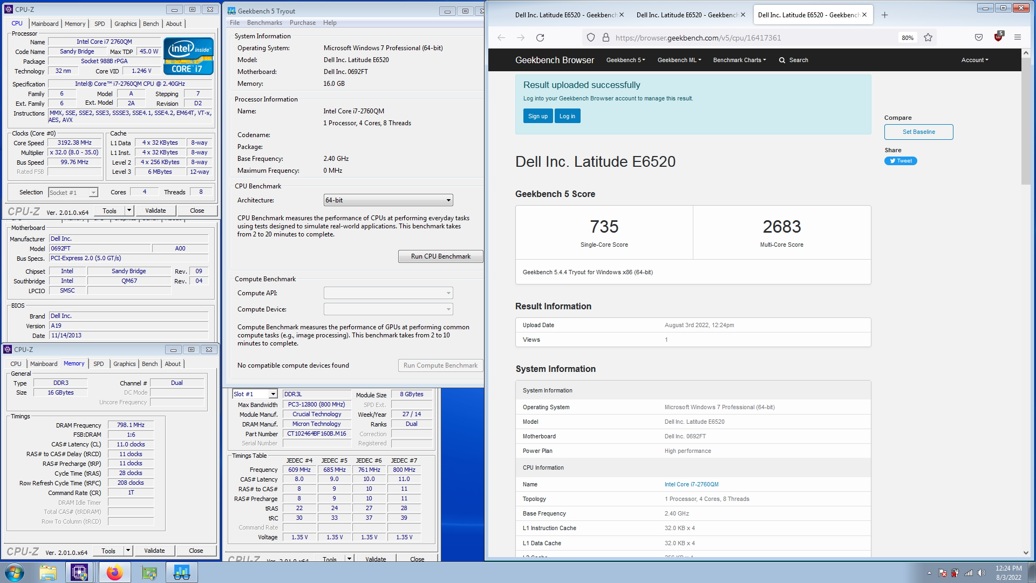1036x583 pixels.
Task: Reload the Geekbench page in Firefox
Action: pyautogui.click(x=540, y=37)
